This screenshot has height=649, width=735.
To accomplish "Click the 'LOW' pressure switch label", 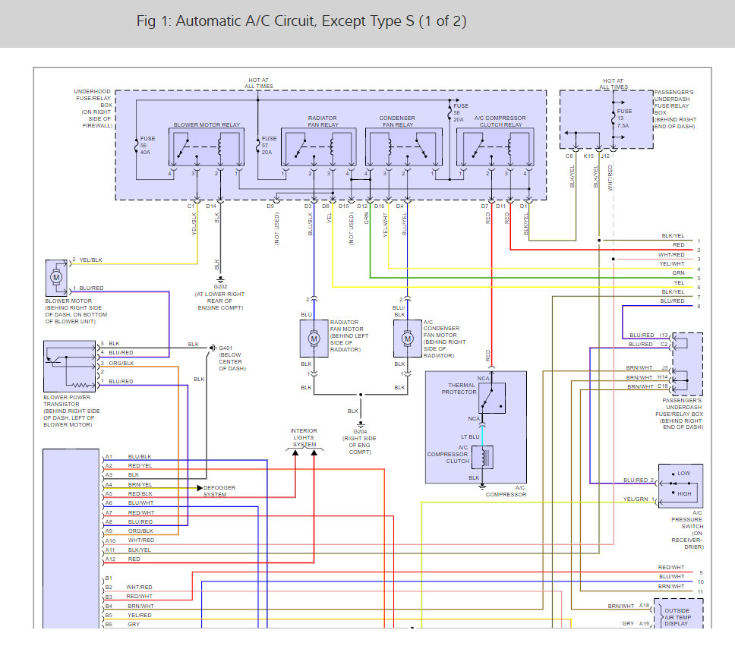I will (x=684, y=474).
